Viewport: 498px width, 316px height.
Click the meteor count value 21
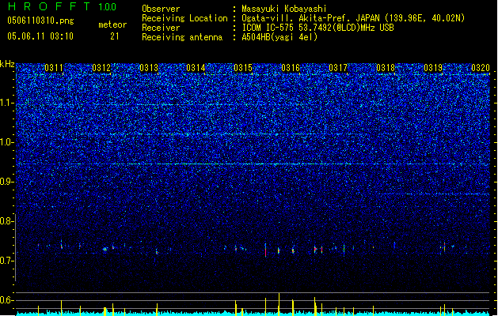click(115, 36)
